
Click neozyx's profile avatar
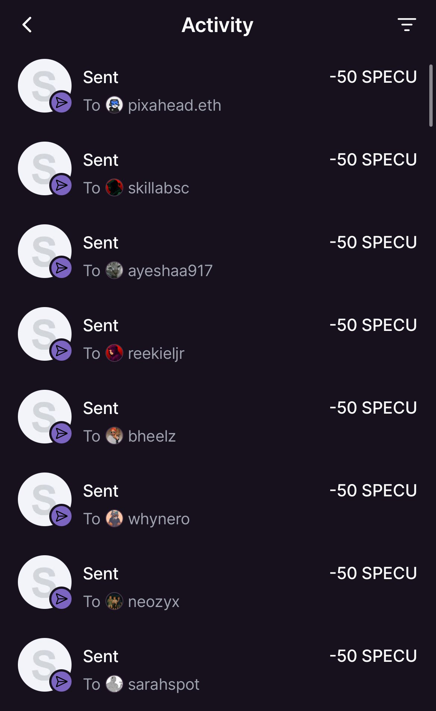tap(114, 601)
